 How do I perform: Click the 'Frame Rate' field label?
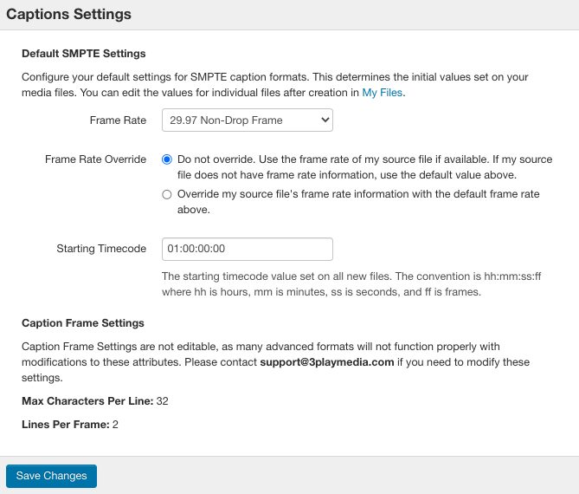pos(118,120)
